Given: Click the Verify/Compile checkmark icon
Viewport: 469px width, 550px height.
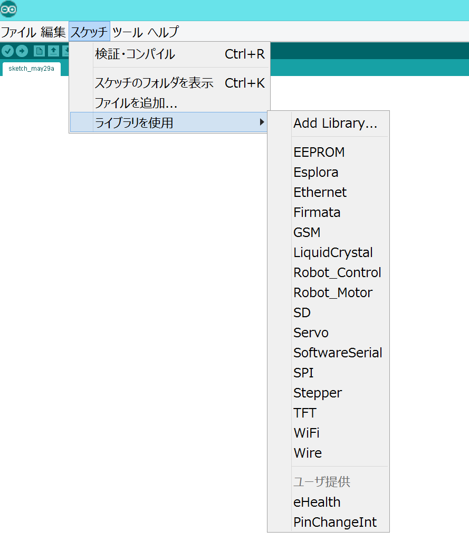Looking at the screenshot, I should pos(7,51).
